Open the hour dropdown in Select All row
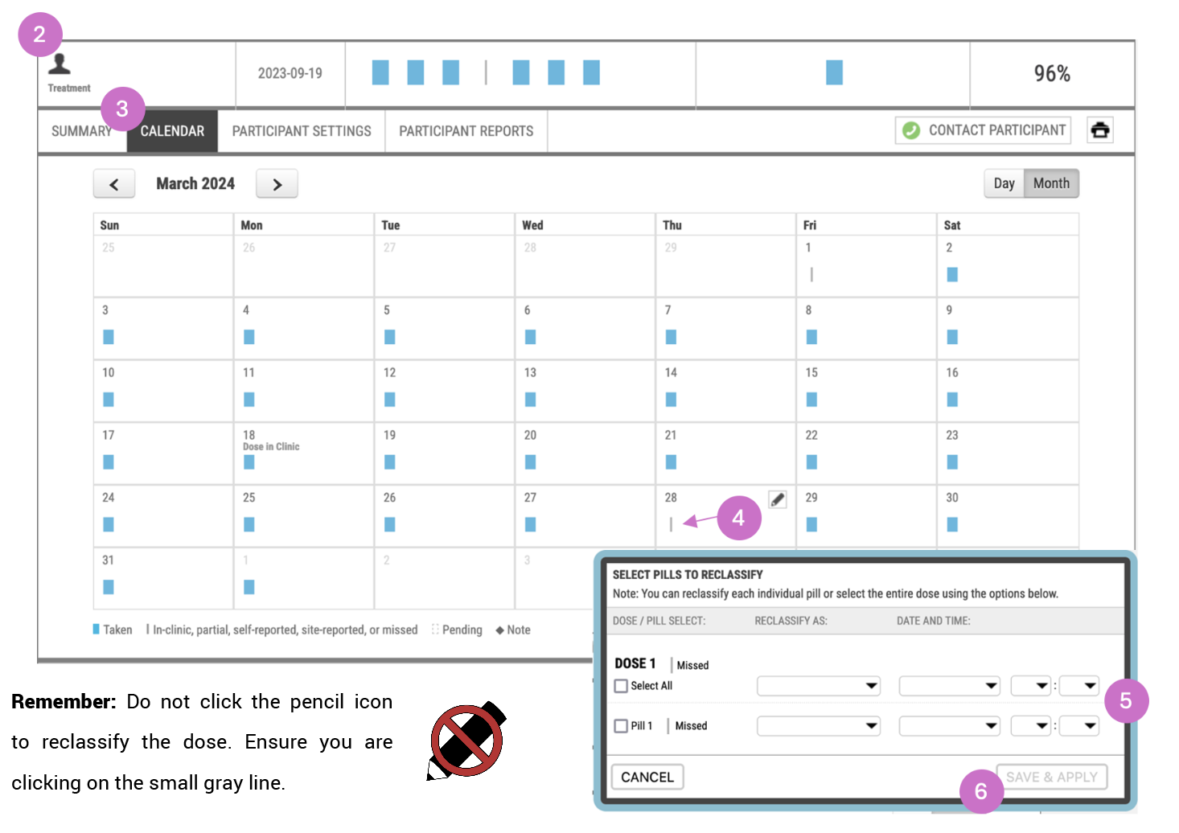 [x=1031, y=686]
